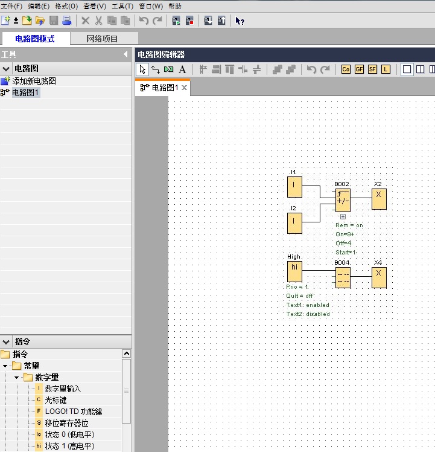Image resolution: width=435 pixels, height=452 pixels.
Task: Collapse the 常量 folder node
Action: coord(5,366)
